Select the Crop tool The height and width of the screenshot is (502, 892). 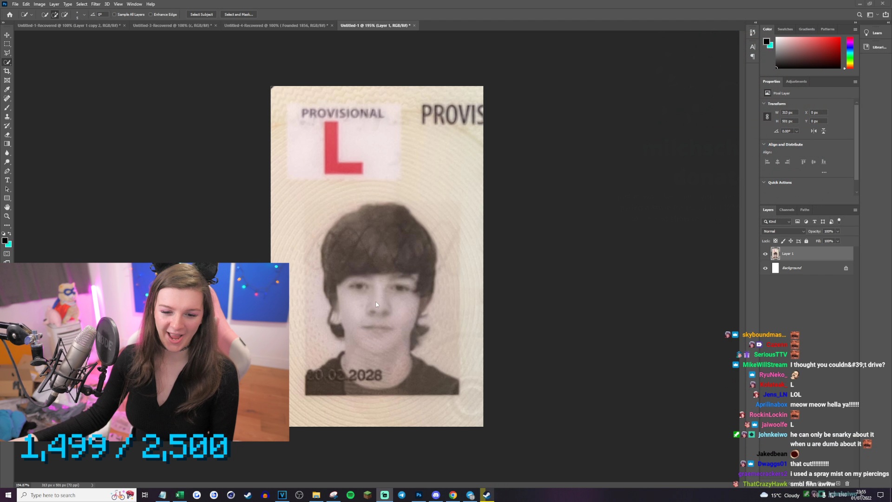pyautogui.click(x=7, y=71)
